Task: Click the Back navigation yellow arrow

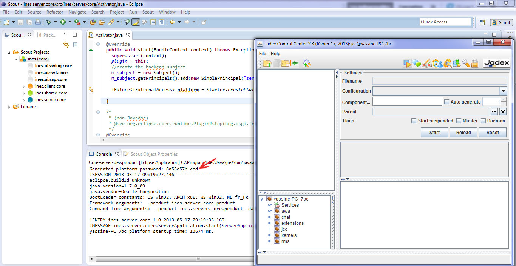Action: tap(173, 22)
